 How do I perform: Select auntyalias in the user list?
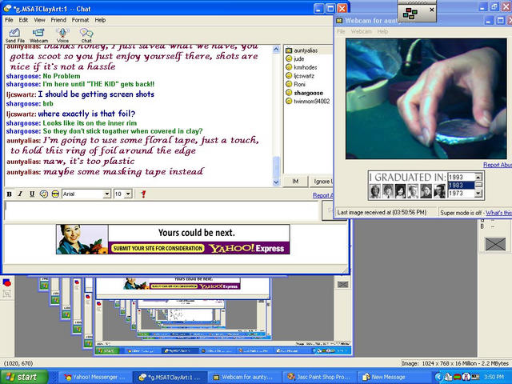tap(306, 50)
